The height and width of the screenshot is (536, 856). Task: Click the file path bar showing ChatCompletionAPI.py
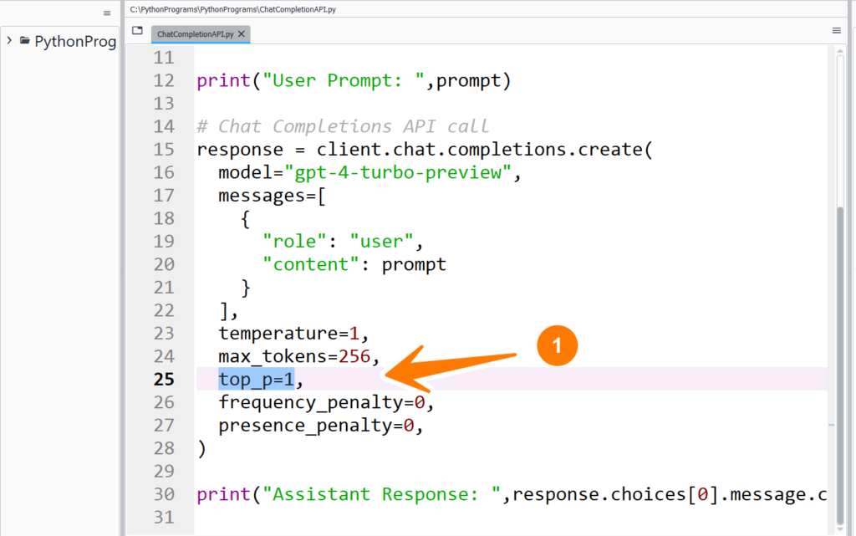click(x=234, y=9)
